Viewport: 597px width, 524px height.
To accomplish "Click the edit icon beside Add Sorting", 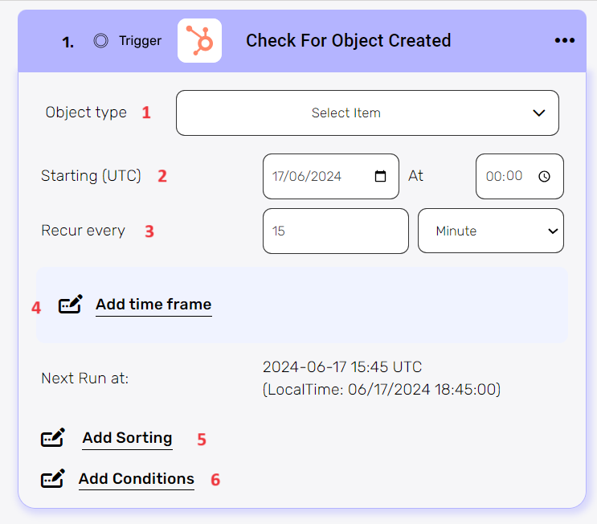I will (x=53, y=438).
